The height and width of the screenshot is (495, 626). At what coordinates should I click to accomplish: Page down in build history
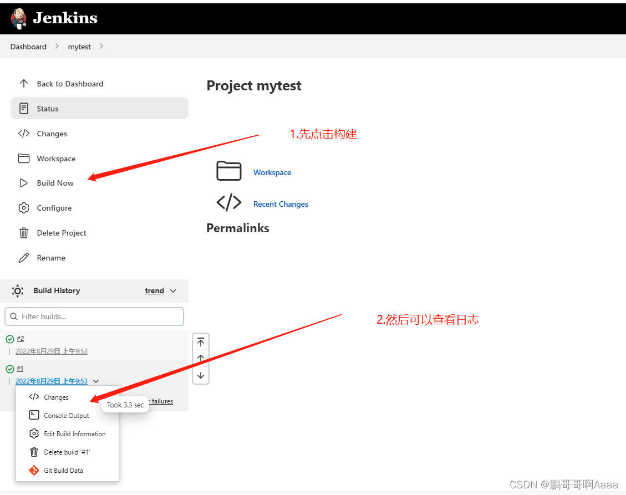(x=201, y=375)
